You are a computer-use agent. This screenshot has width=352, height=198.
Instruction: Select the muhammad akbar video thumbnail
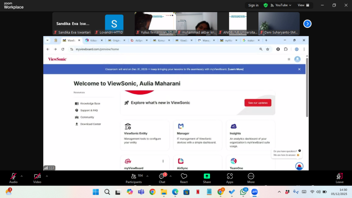click(x=197, y=23)
